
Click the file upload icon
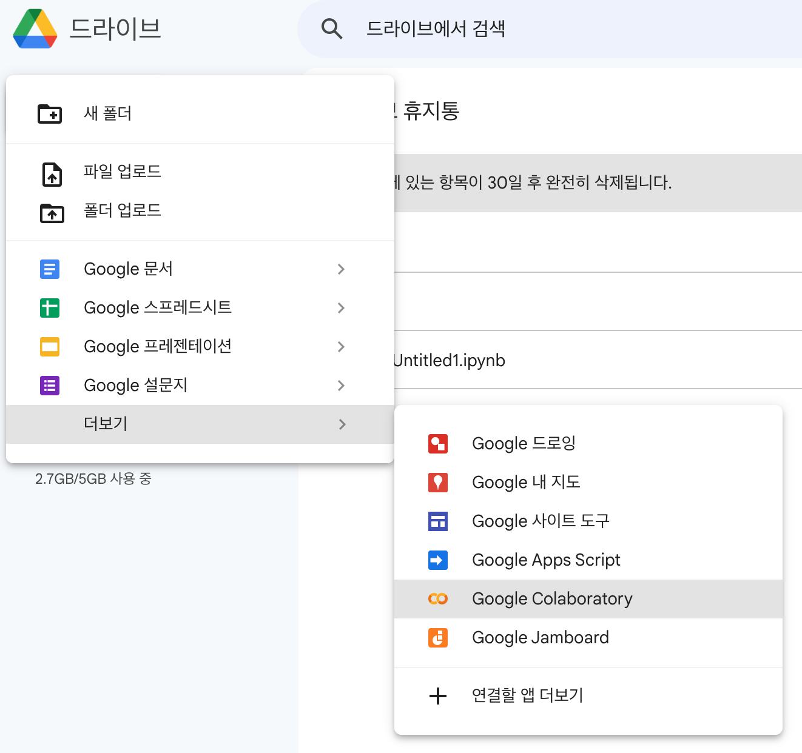click(52, 174)
